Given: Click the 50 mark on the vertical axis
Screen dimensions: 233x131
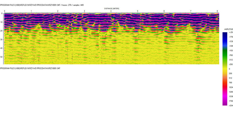Looking at the screenshot, I should [2, 57].
